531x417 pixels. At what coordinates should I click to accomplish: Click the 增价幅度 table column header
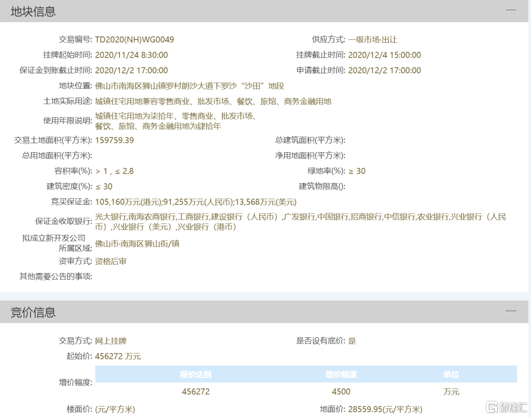coord(341,375)
